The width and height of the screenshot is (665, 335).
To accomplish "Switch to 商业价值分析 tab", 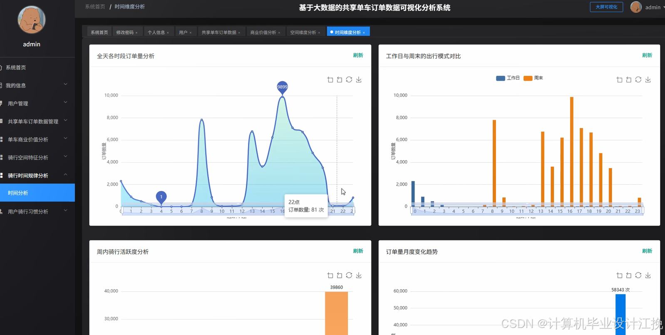I will pyautogui.click(x=263, y=32).
